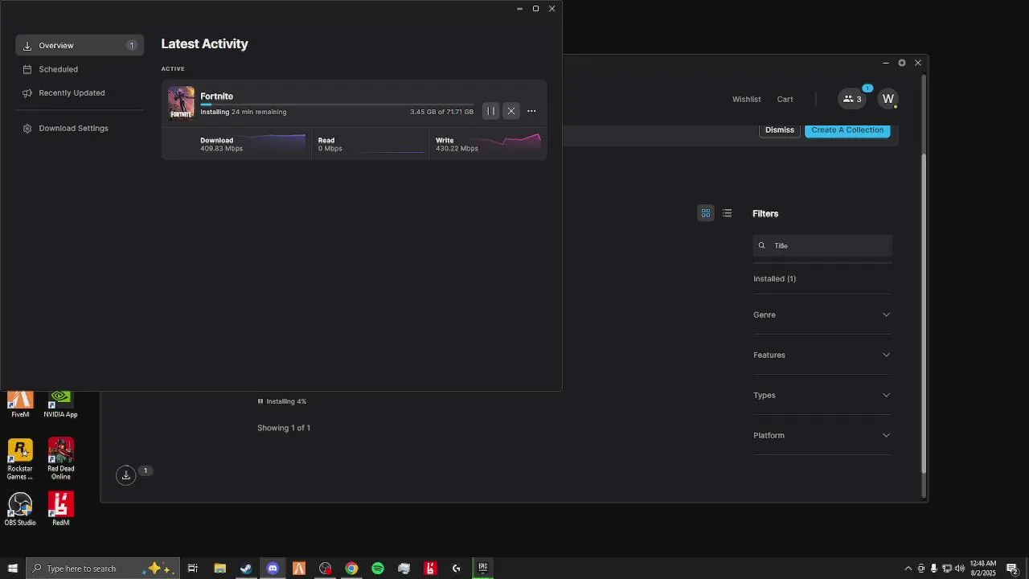Click the Fortnite title in Latest Activity
Viewport: 1029px width, 579px height.
click(x=216, y=96)
